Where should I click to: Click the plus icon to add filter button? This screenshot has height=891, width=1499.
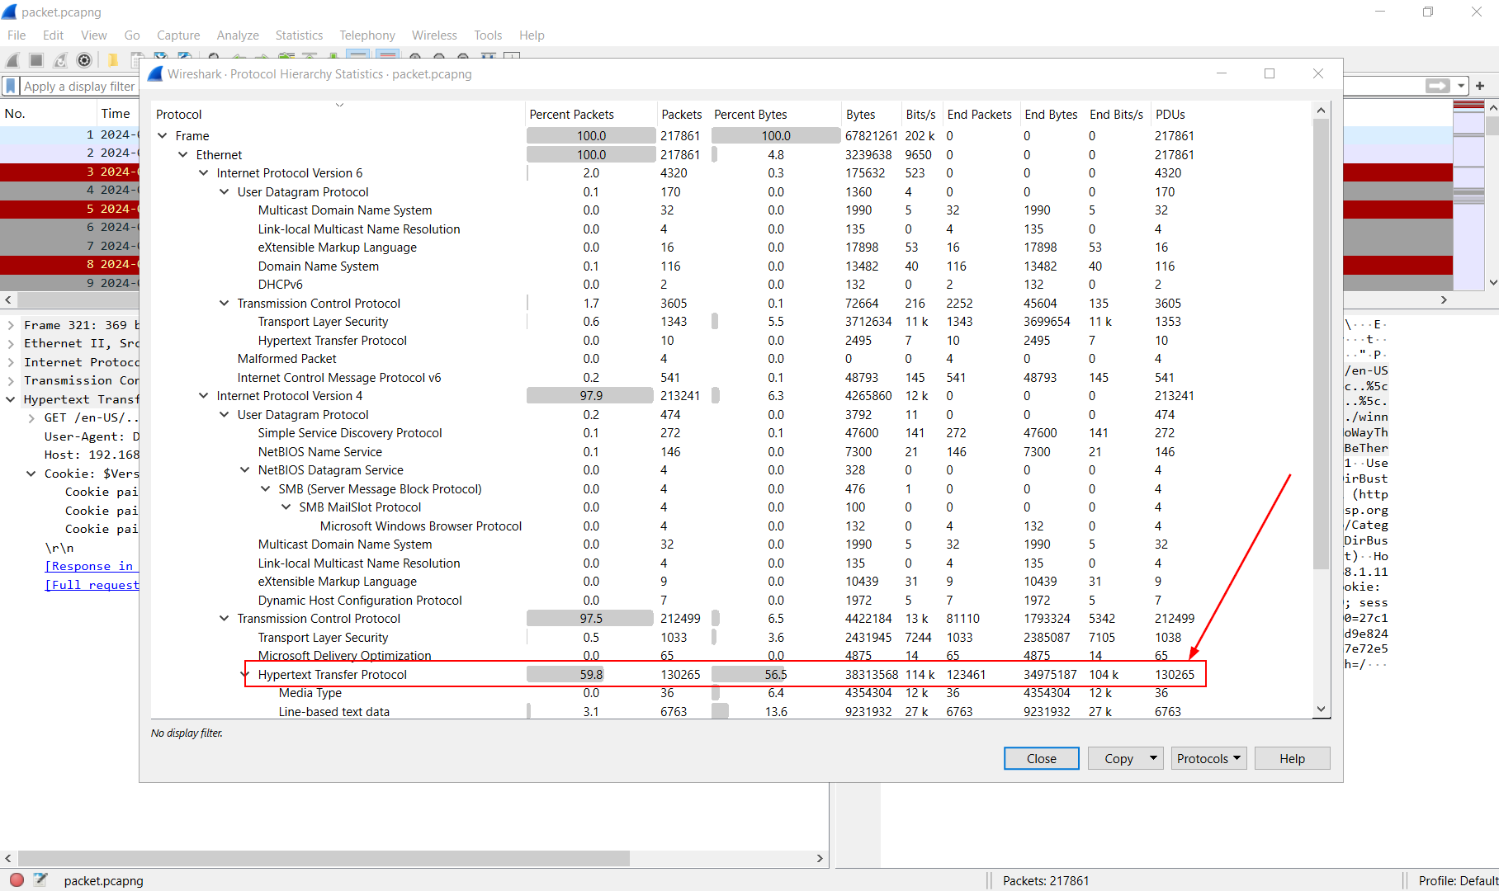pyautogui.click(x=1480, y=86)
